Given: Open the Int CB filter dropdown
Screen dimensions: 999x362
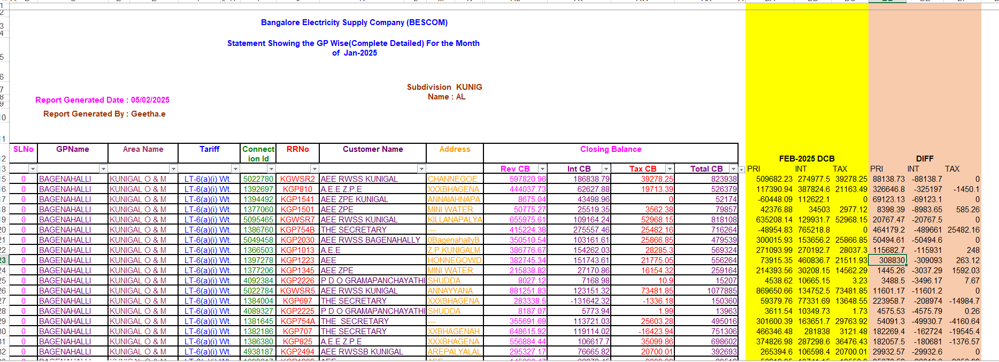Looking at the screenshot, I should coord(605,169).
